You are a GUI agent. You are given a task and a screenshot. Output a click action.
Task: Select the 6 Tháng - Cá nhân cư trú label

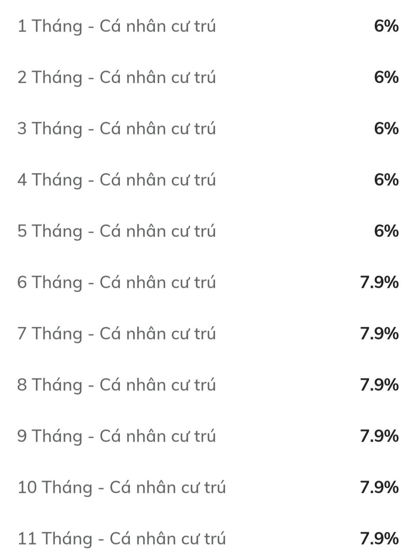[x=116, y=283]
